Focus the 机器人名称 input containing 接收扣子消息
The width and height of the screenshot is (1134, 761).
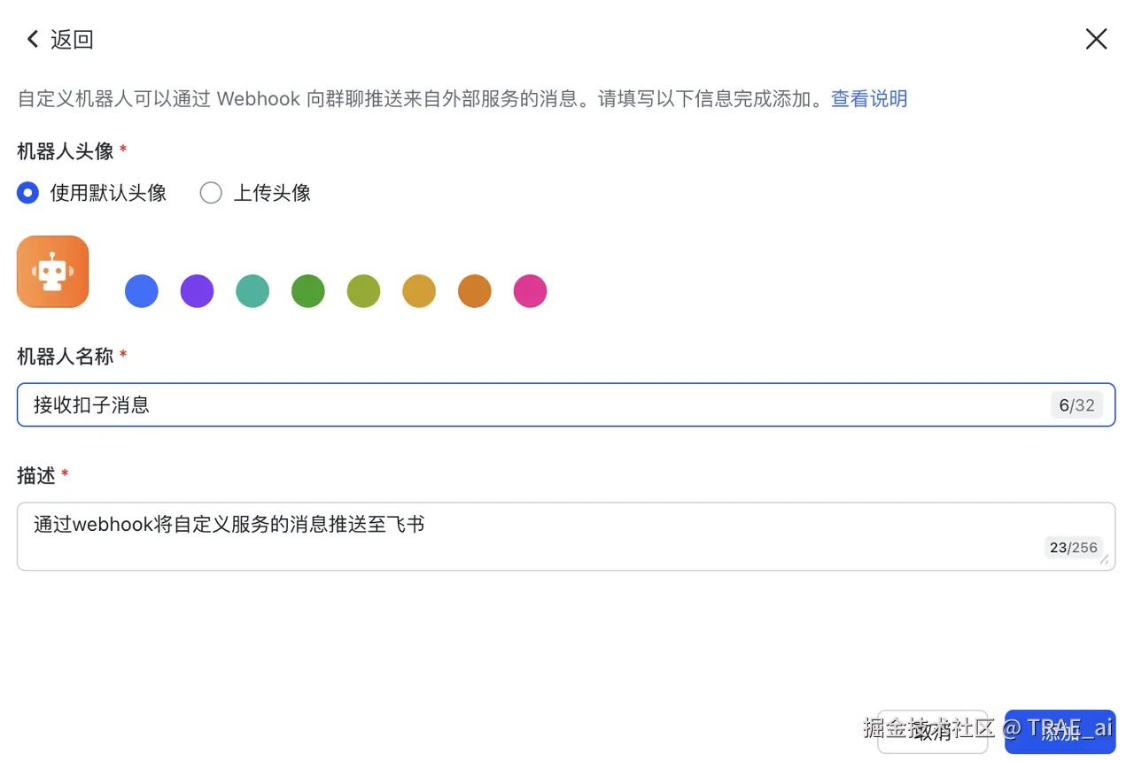(532, 405)
